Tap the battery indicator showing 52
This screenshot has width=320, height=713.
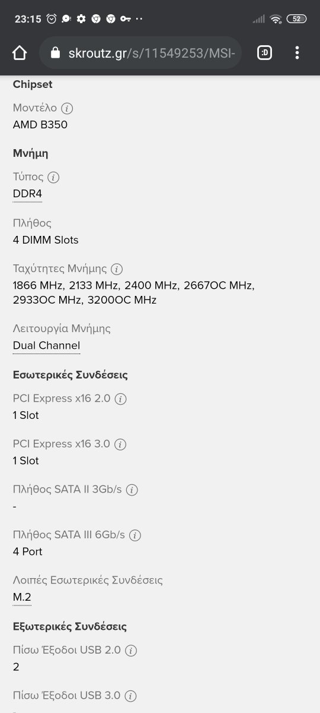point(296,19)
